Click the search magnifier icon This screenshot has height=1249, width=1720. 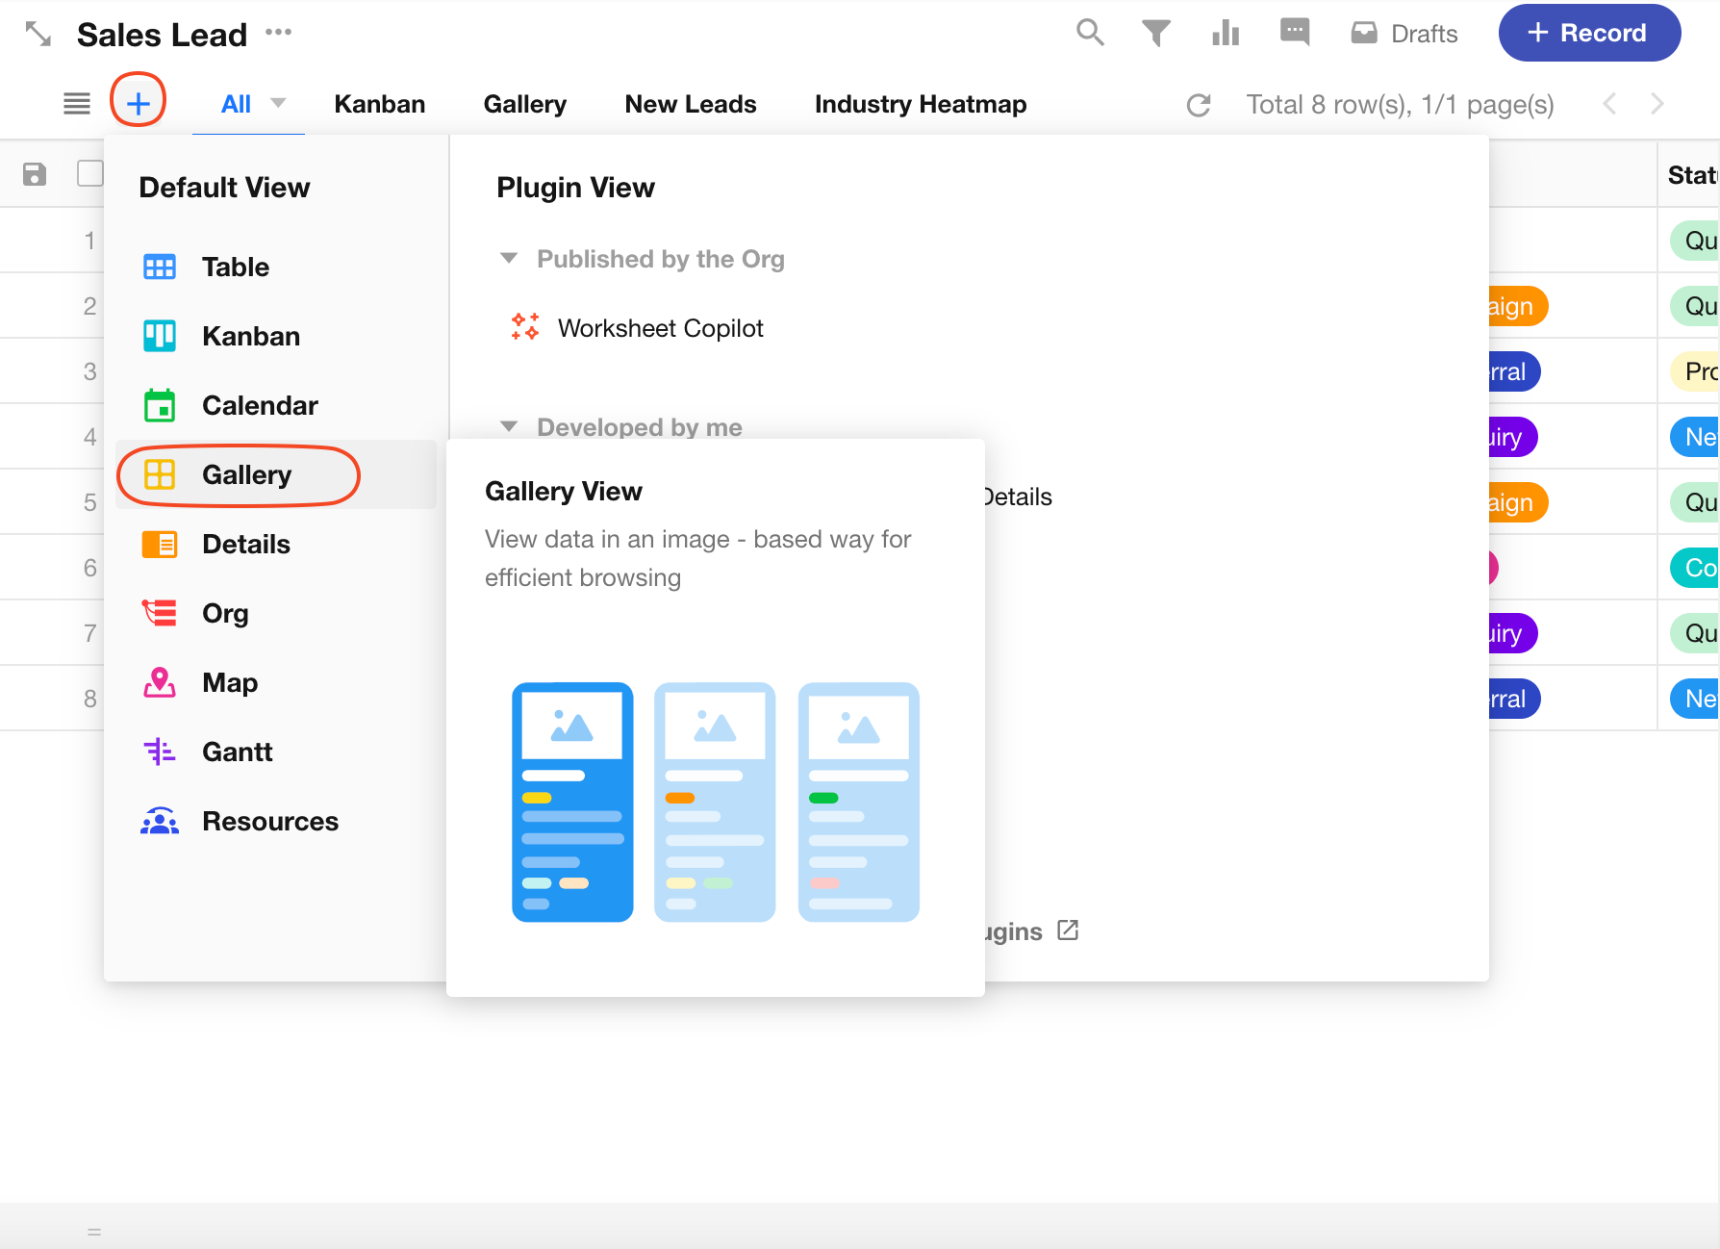[x=1089, y=33]
